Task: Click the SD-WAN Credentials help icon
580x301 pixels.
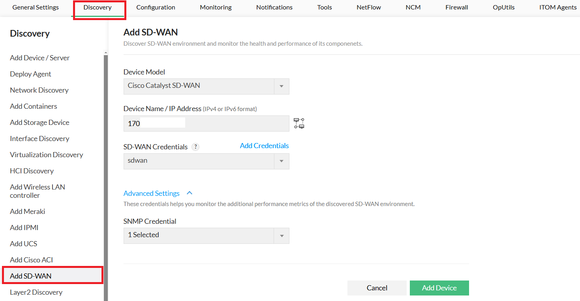Action: tap(195, 147)
